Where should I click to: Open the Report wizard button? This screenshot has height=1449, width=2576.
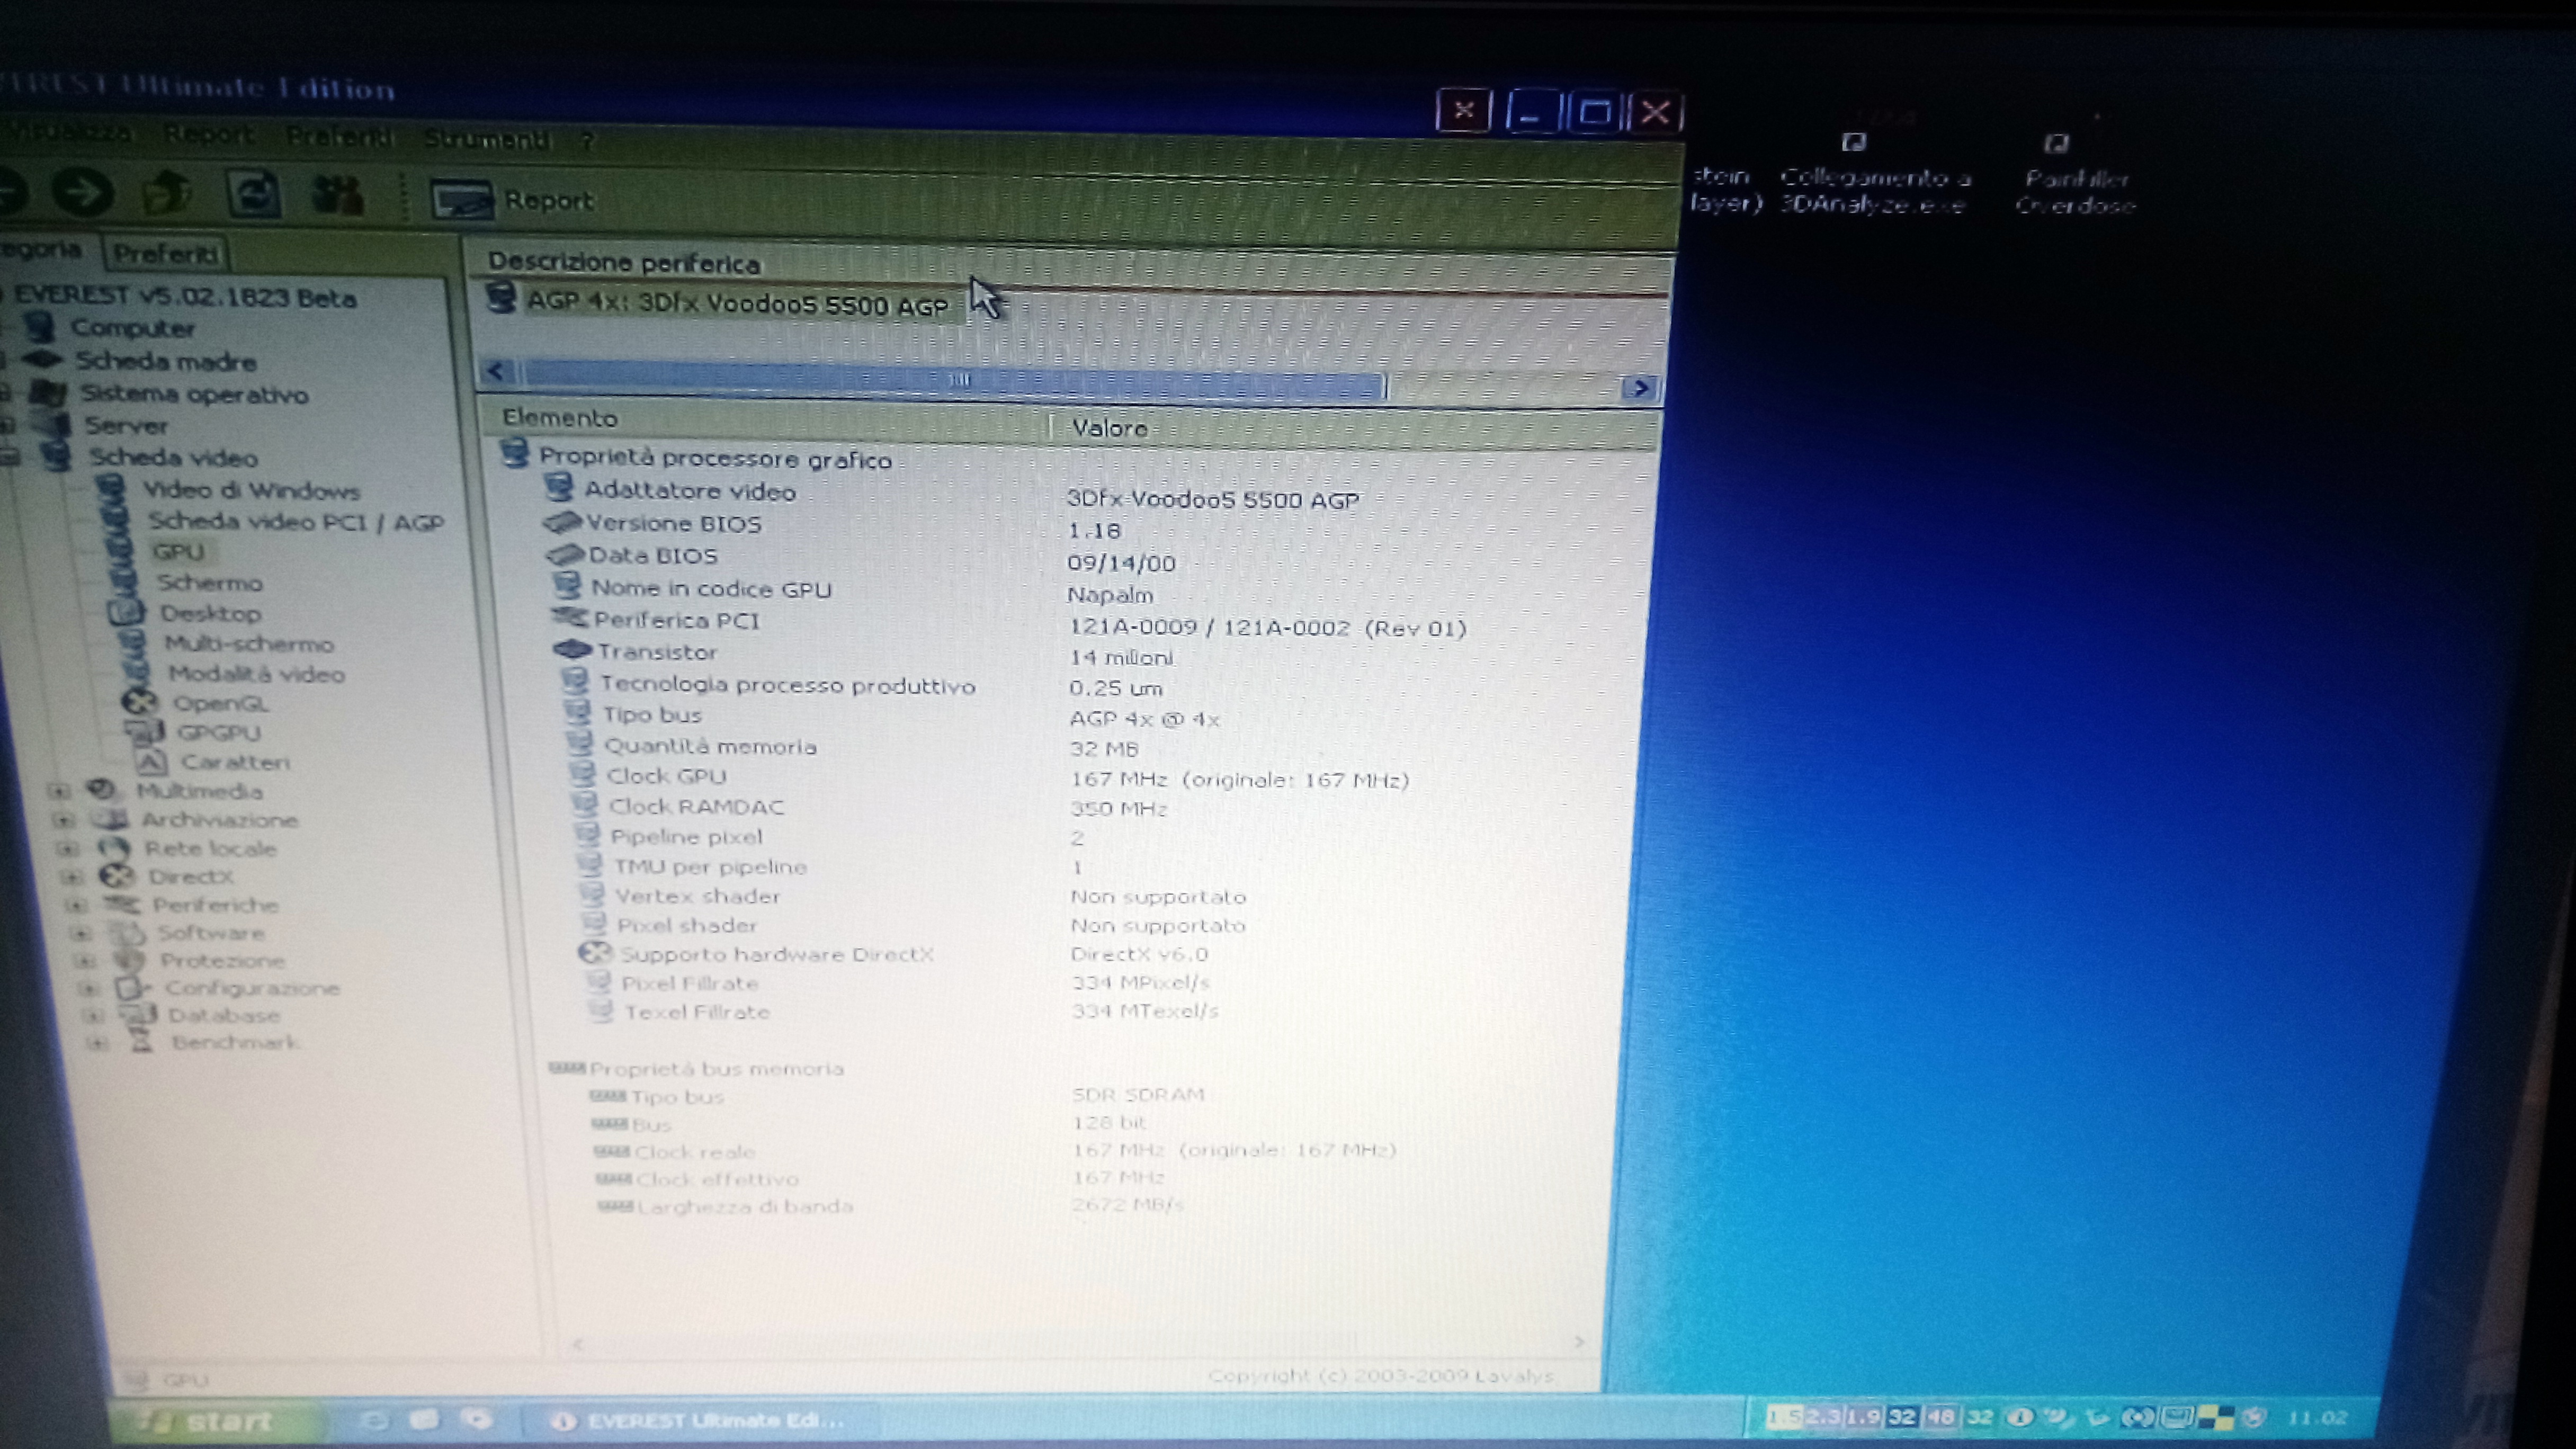click(513, 200)
